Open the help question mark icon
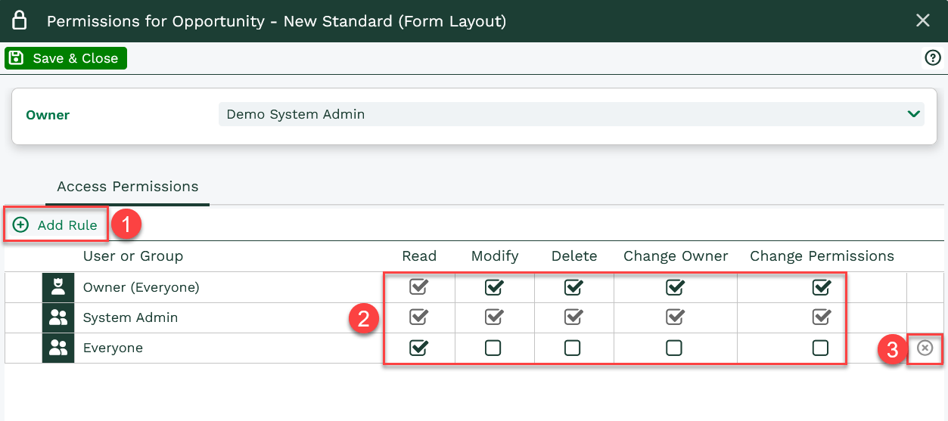948x421 pixels. click(933, 58)
